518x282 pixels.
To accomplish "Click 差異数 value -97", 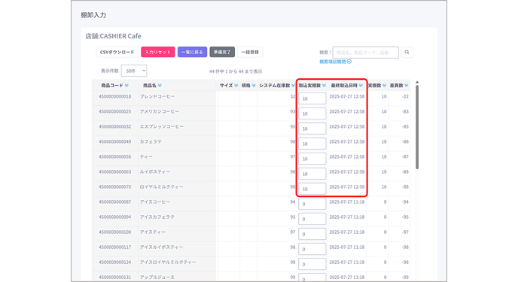I will 405,232.
